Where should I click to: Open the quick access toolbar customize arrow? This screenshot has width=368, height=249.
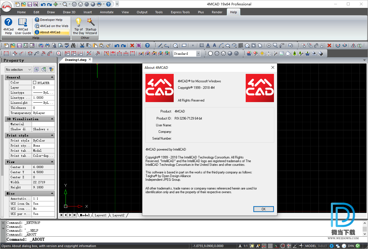click(x=117, y=4)
